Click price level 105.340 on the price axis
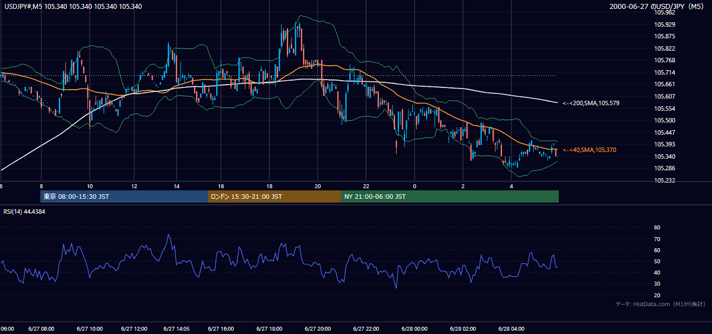Viewport: 712px width, 334px height. pyautogui.click(x=666, y=156)
